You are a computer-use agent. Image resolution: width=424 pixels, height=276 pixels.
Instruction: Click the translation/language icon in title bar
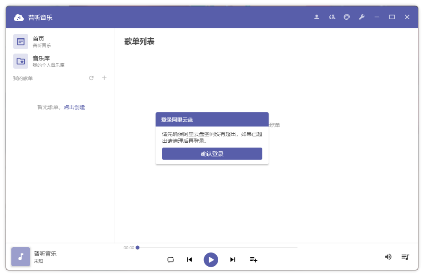(332, 17)
